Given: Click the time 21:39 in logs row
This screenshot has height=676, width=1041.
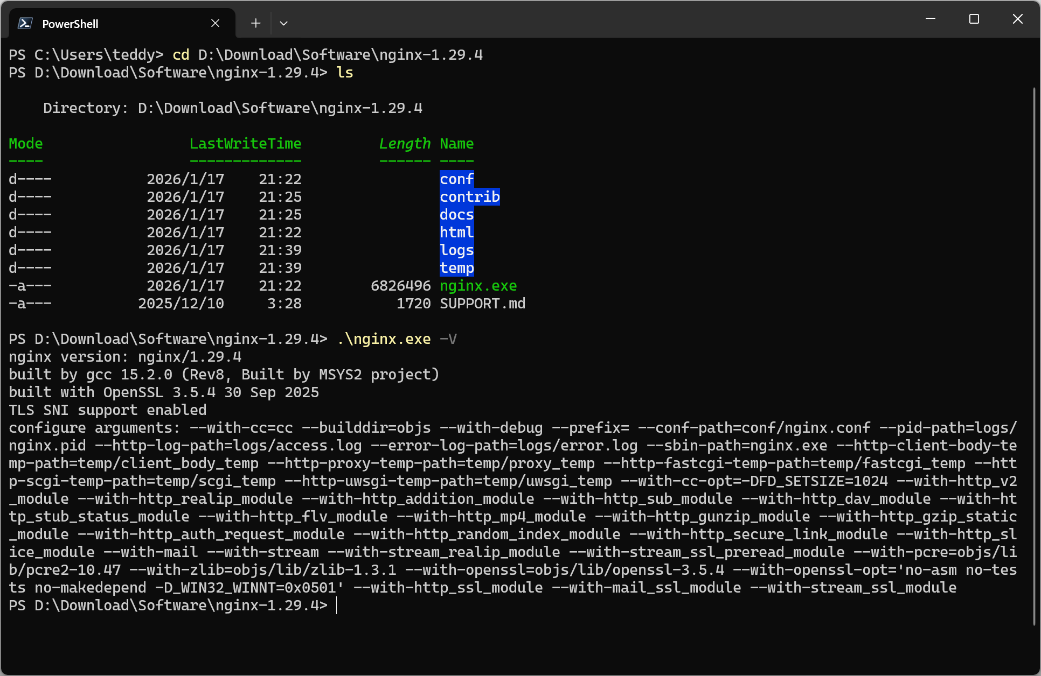Looking at the screenshot, I should click(x=280, y=250).
